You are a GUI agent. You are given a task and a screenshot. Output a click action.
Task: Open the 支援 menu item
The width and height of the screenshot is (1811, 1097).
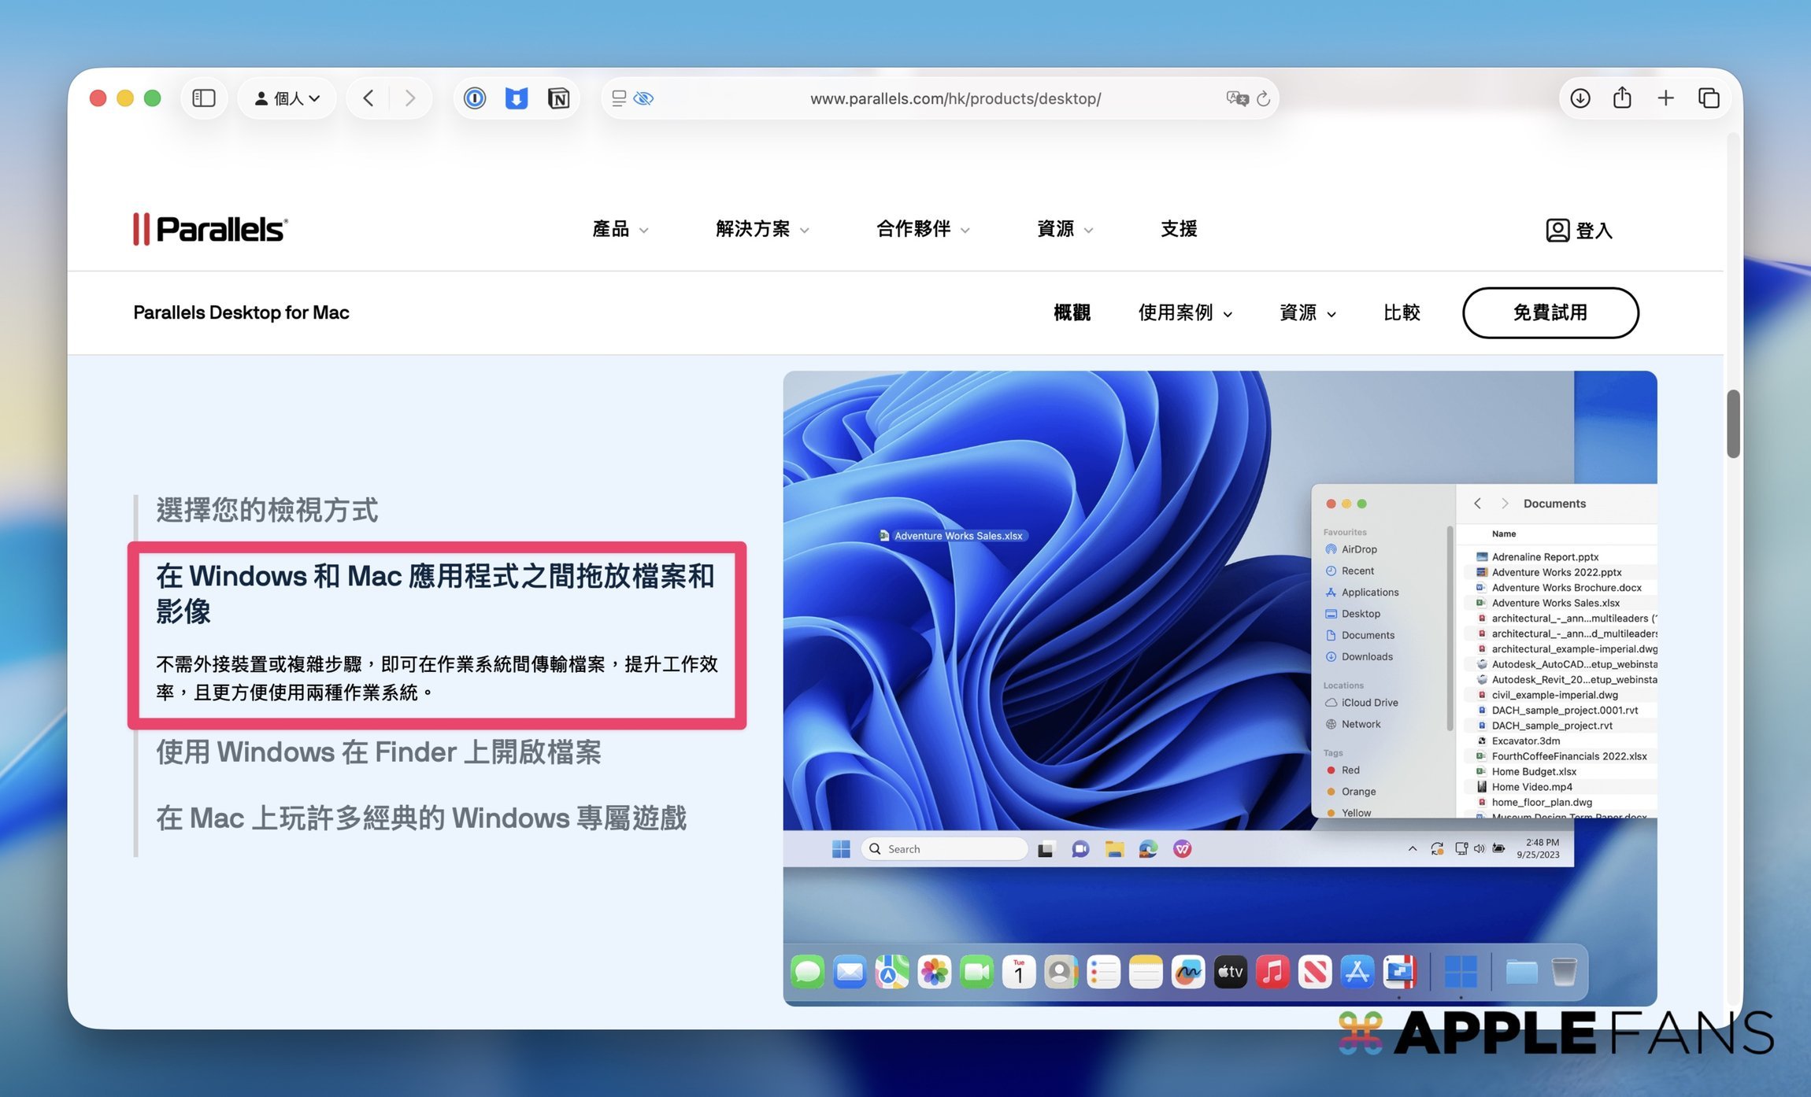[1179, 229]
